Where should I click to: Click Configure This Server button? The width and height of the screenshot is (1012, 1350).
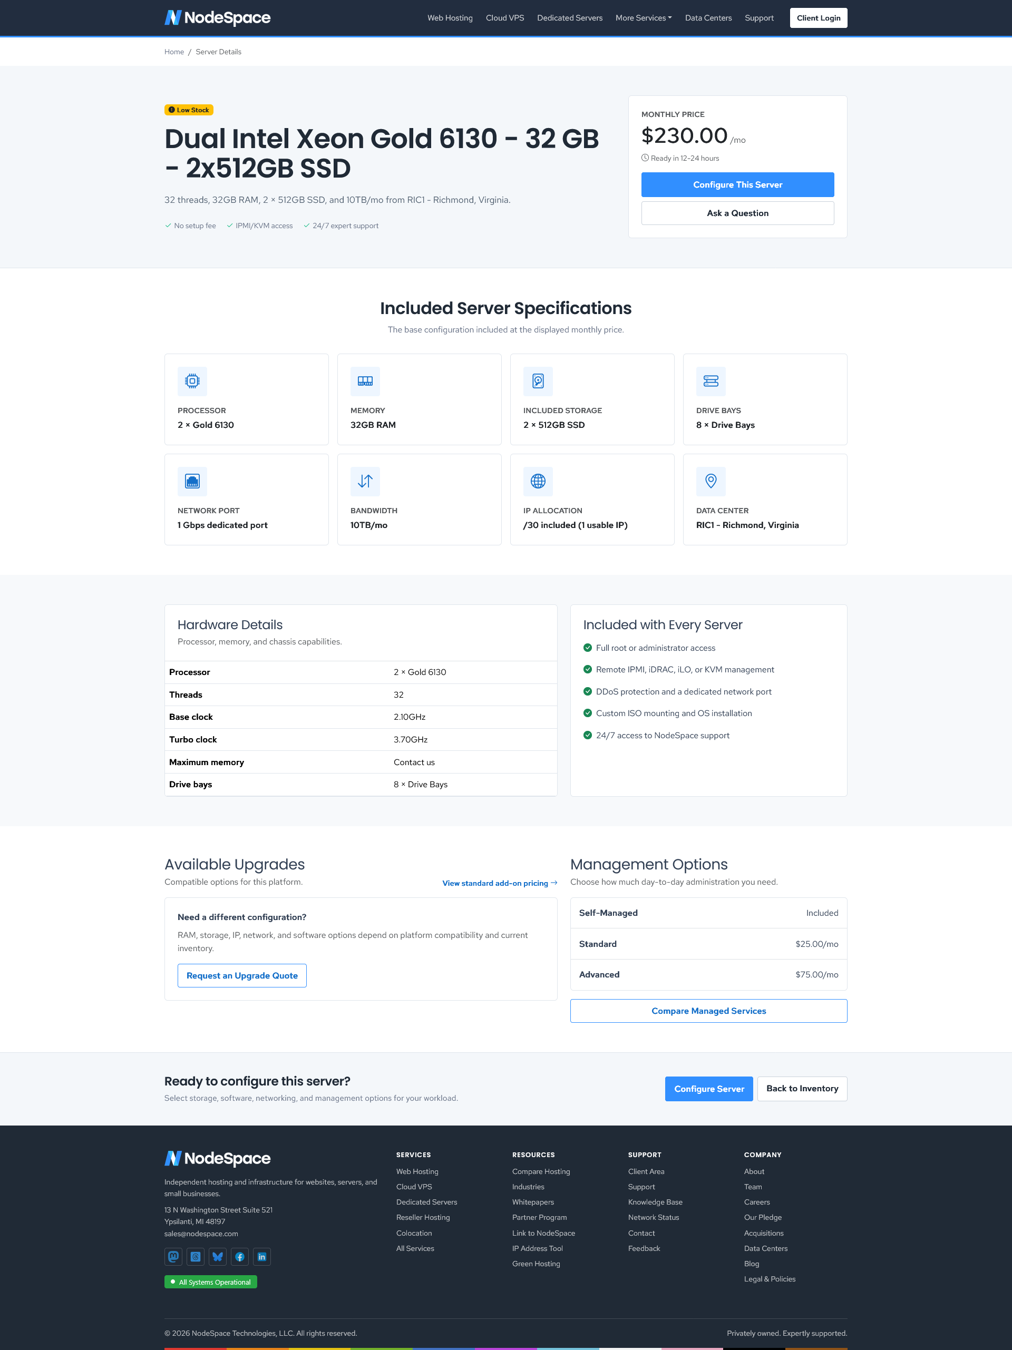737,184
